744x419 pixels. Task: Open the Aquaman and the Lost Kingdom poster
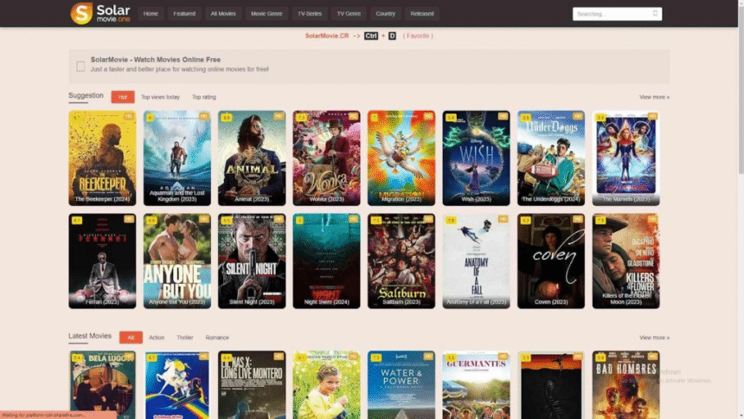pos(177,158)
